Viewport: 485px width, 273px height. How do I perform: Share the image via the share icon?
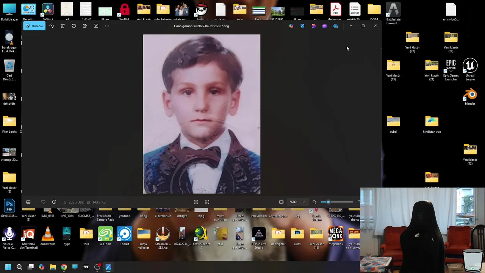[85, 26]
